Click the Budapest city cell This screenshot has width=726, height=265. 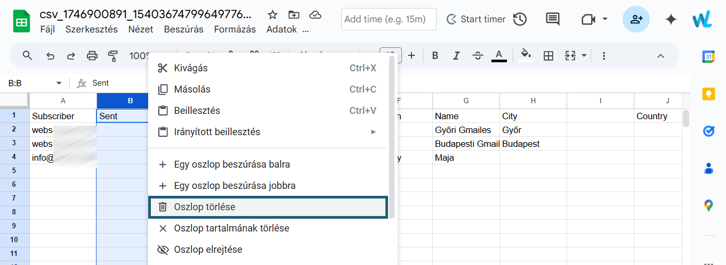(533, 144)
